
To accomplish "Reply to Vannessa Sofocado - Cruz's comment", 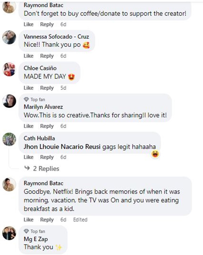I will 47,56.
